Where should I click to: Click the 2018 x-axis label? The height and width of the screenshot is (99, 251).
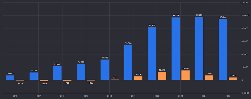pos(62,96)
